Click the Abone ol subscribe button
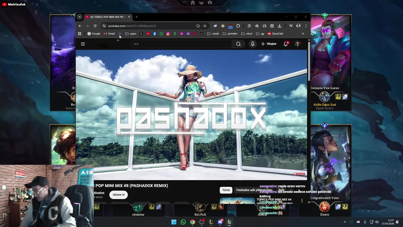 click(119, 195)
